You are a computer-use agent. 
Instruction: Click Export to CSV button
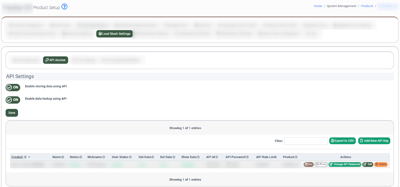pos(342,141)
